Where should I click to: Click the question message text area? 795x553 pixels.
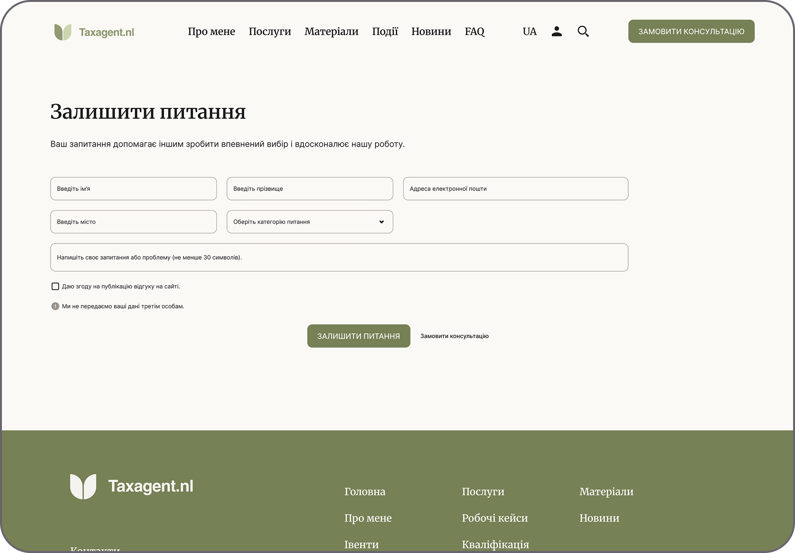(x=339, y=257)
